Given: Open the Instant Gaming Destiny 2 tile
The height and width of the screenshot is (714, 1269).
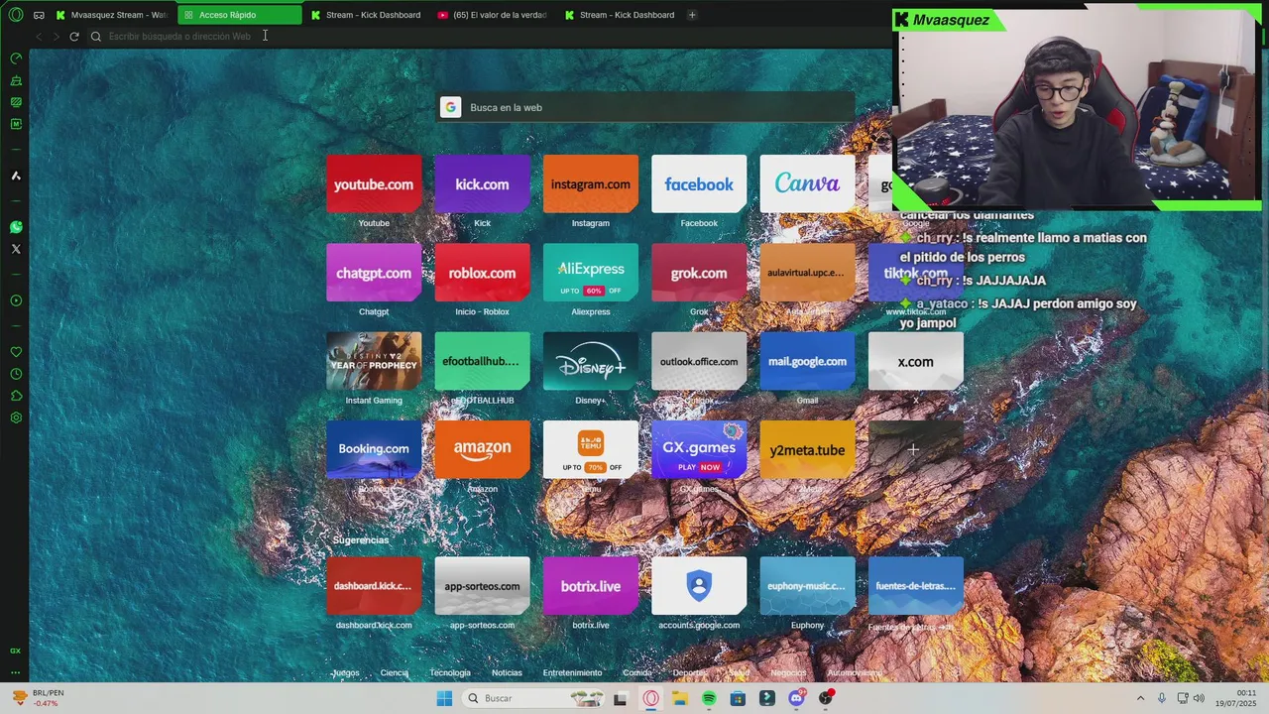Looking at the screenshot, I should (374, 361).
